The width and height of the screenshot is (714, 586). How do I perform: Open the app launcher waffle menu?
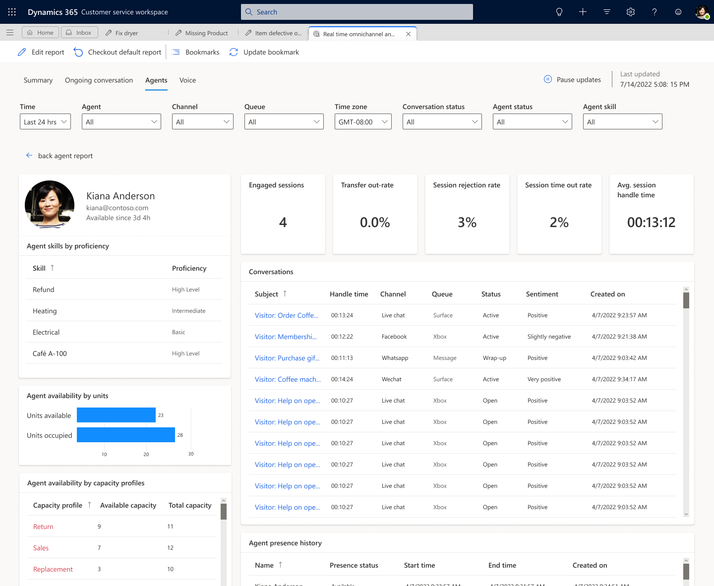(12, 12)
